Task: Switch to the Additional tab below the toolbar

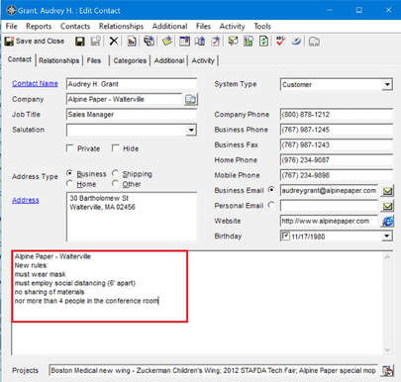Action: click(x=169, y=60)
